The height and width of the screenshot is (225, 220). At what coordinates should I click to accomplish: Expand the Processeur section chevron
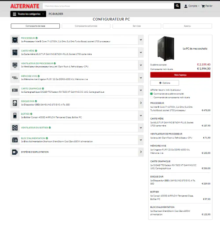click(x=141, y=40)
